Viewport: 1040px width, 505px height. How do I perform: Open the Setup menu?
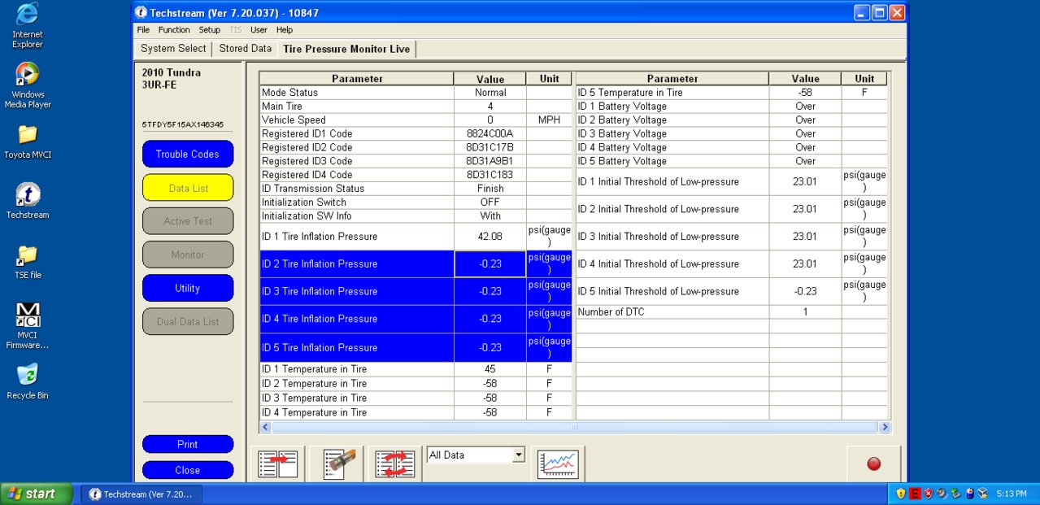pyautogui.click(x=210, y=30)
